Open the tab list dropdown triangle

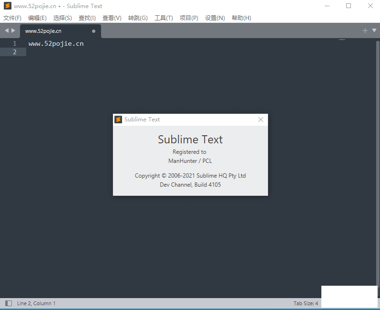[374, 30]
